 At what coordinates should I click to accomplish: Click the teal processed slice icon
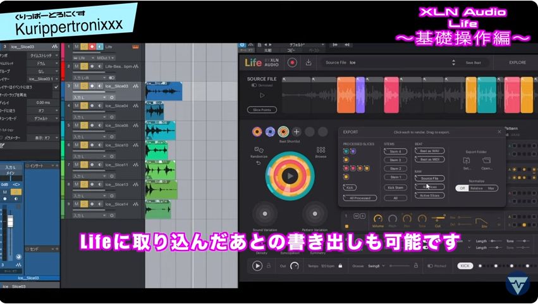tap(346, 151)
